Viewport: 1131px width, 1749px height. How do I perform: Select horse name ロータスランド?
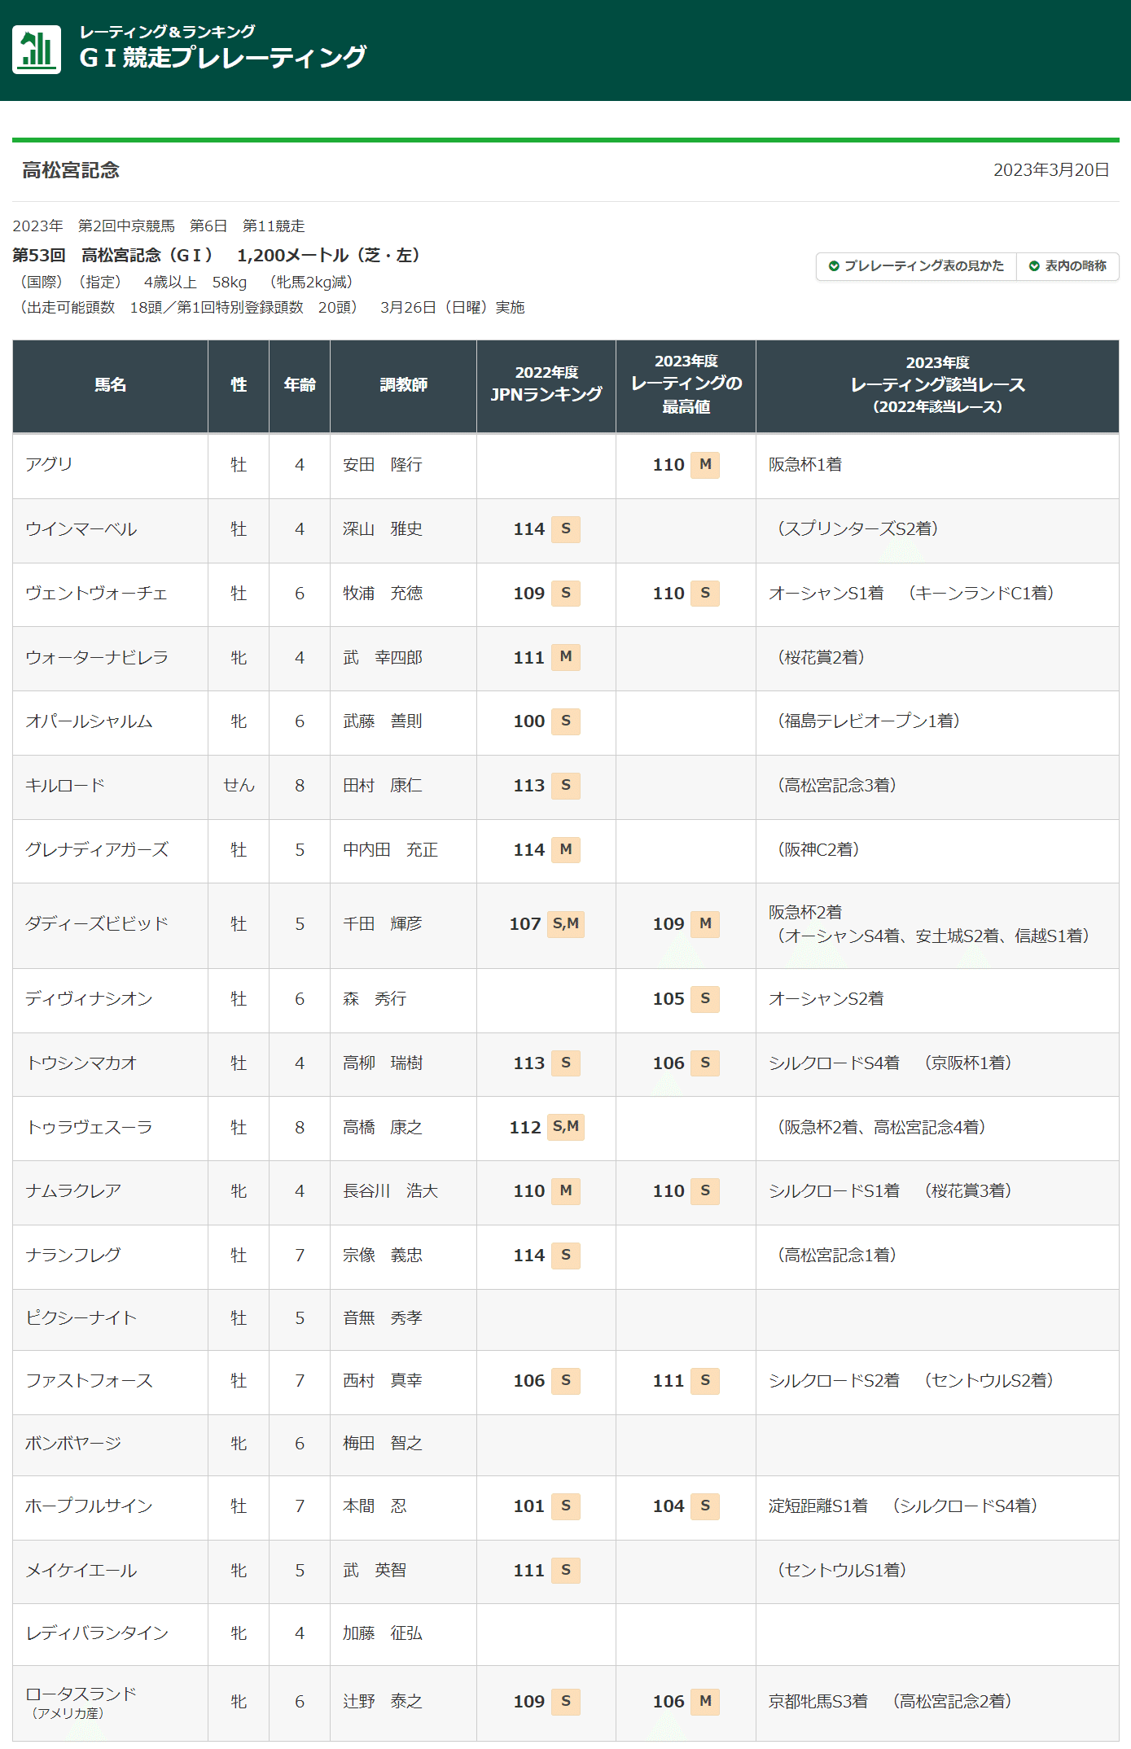tap(81, 1694)
